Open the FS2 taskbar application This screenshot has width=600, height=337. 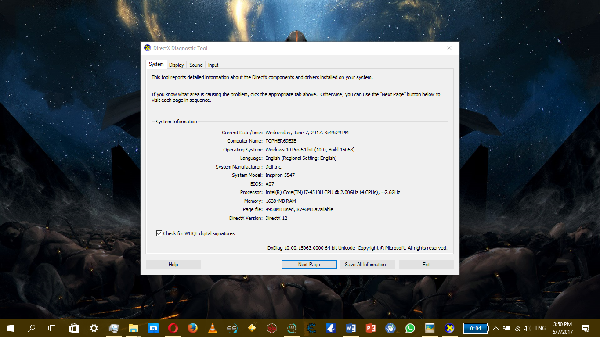click(x=292, y=328)
